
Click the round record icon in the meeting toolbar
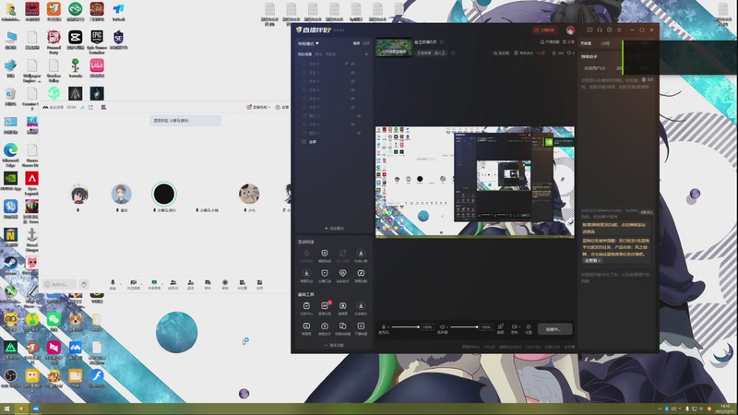tap(225, 282)
